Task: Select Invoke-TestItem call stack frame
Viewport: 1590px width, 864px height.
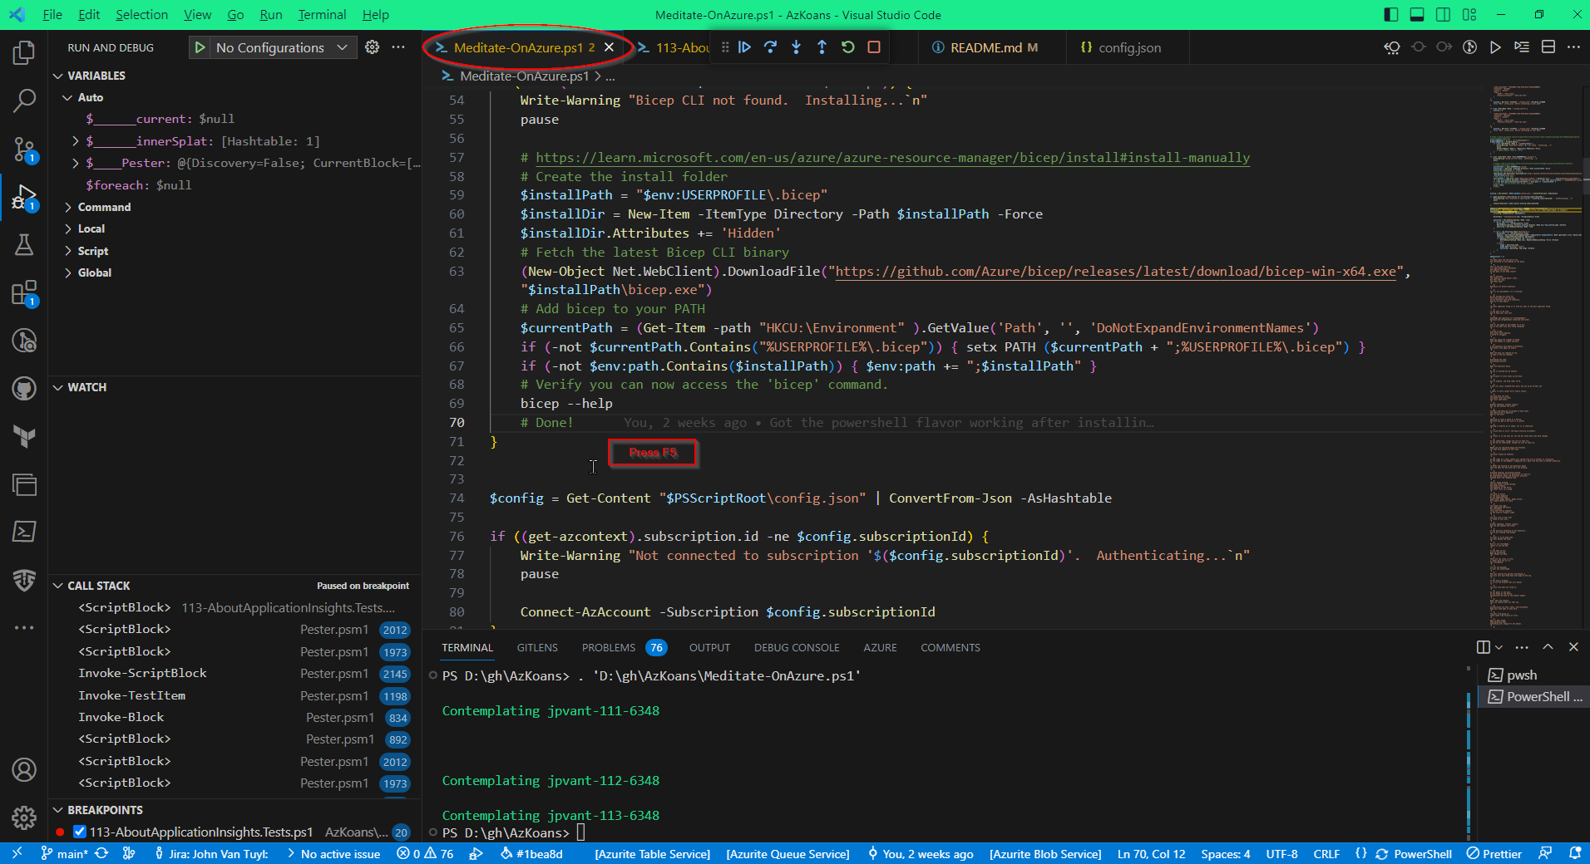Action: (235, 695)
